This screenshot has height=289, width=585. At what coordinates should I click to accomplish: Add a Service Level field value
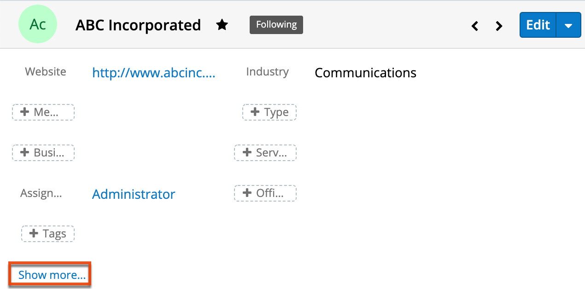pyautogui.click(x=265, y=153)
